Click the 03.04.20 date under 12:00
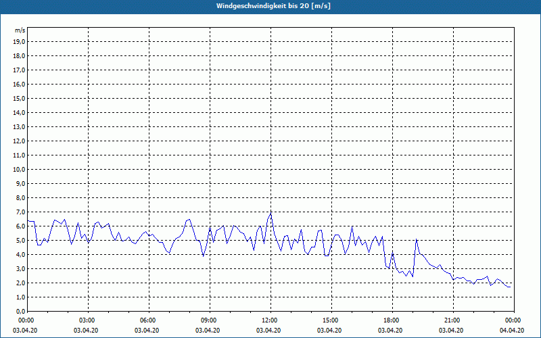 [268, 331]
